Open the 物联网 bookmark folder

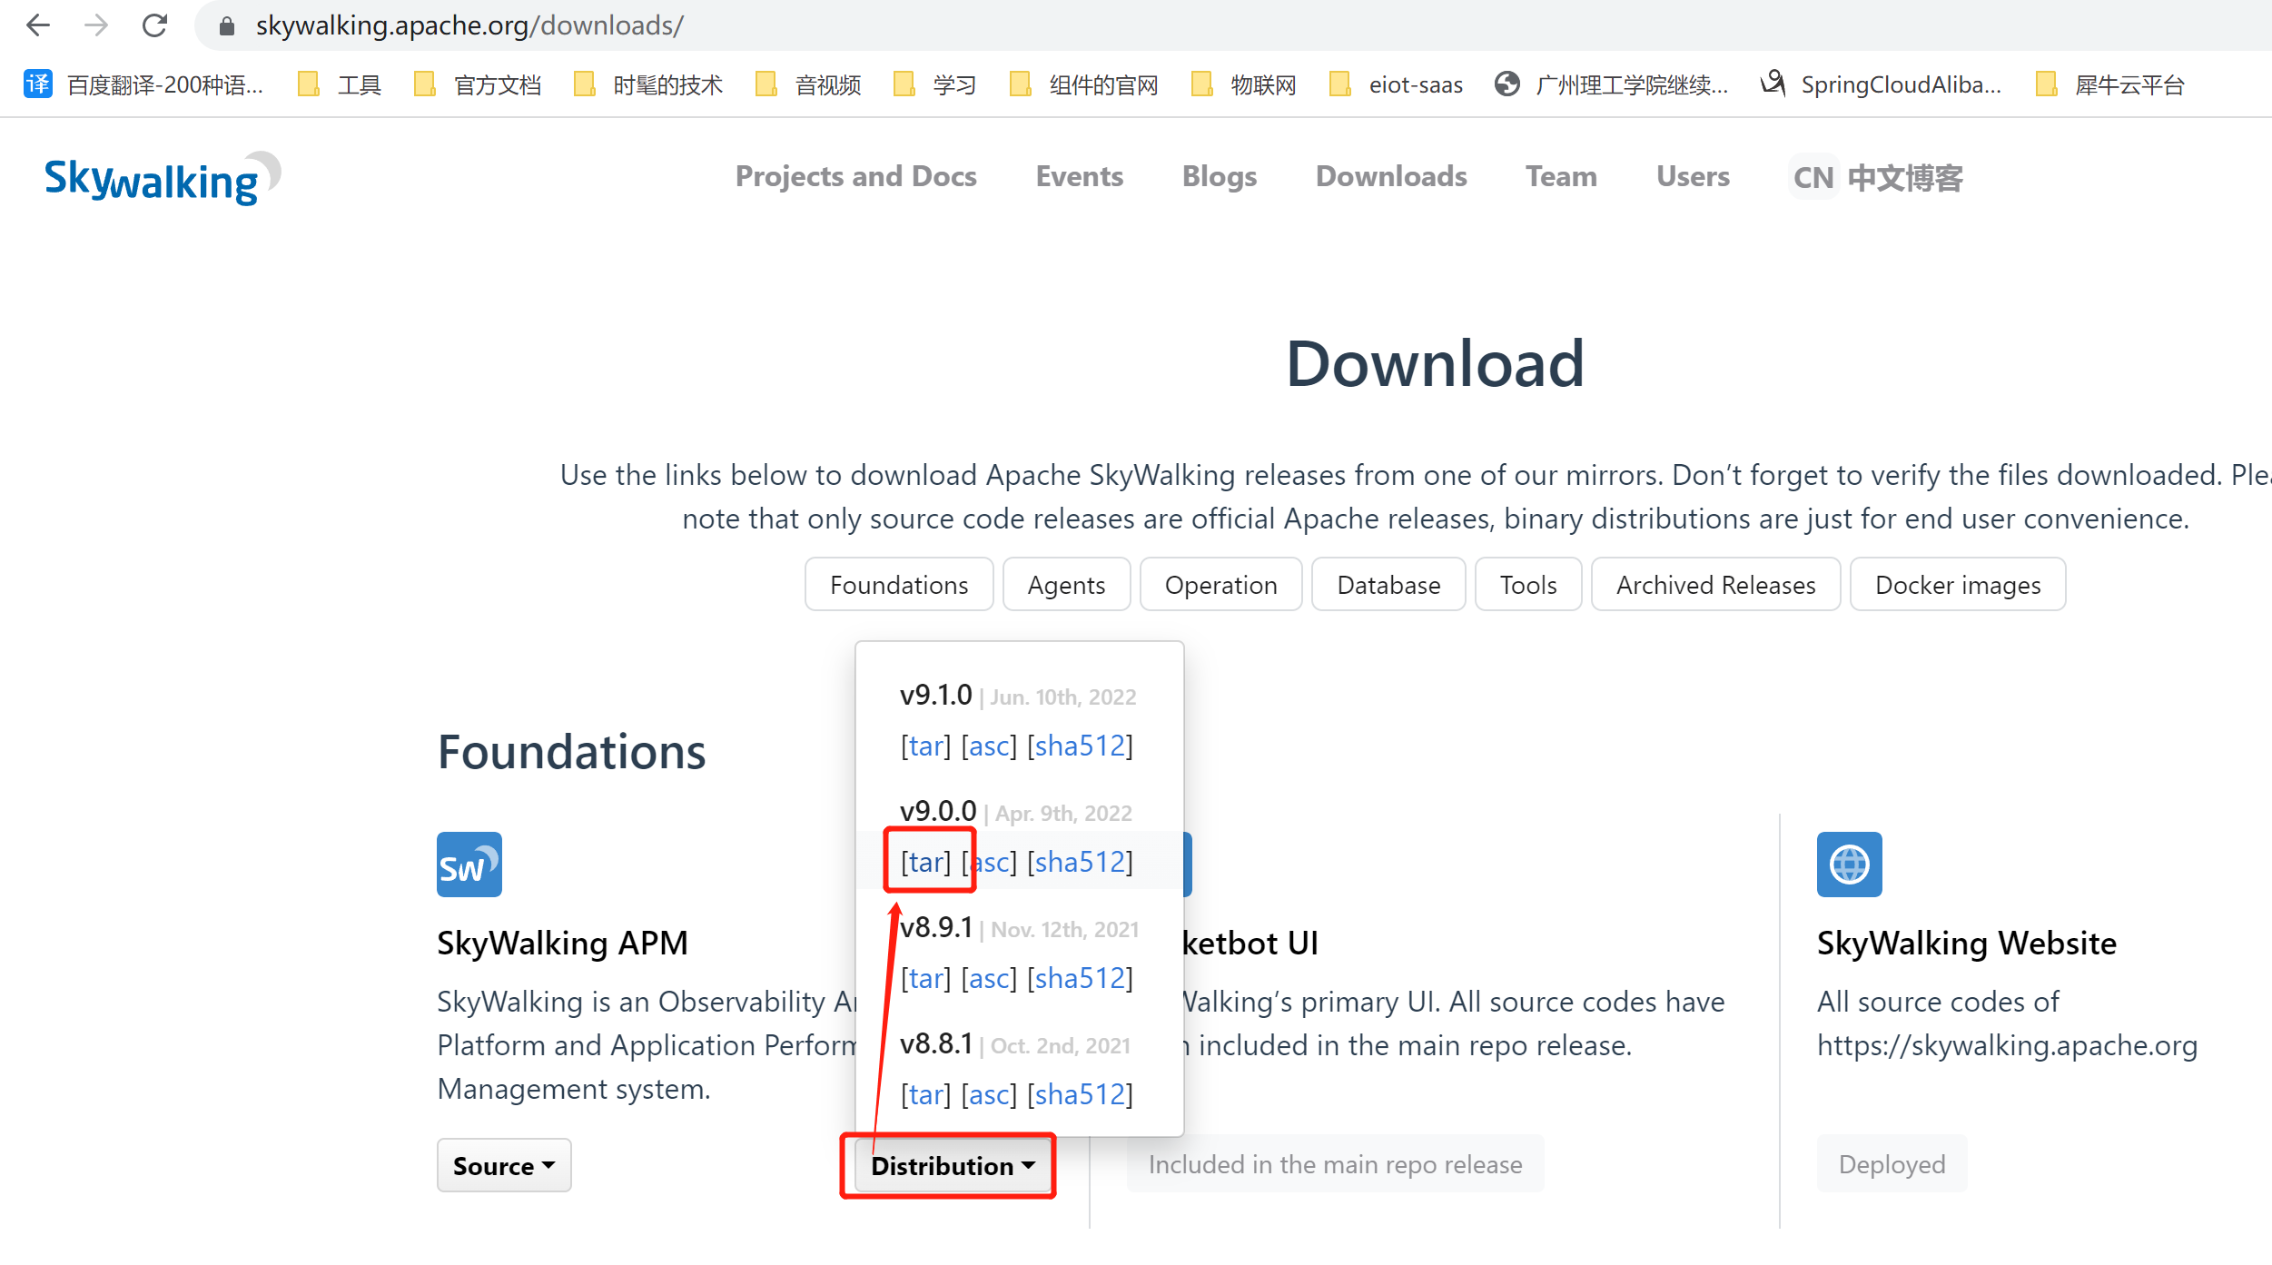1243,84
